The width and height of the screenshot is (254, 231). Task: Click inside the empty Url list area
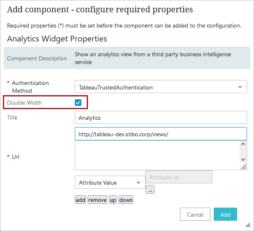[x=156, y=155]
